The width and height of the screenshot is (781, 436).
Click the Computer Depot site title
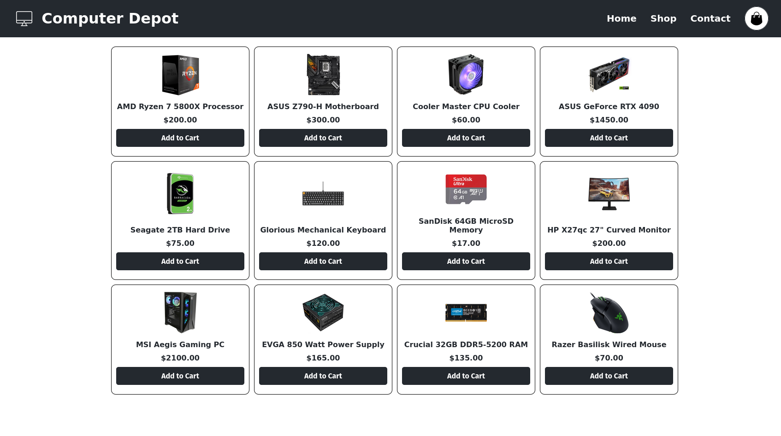click(110, 18)
